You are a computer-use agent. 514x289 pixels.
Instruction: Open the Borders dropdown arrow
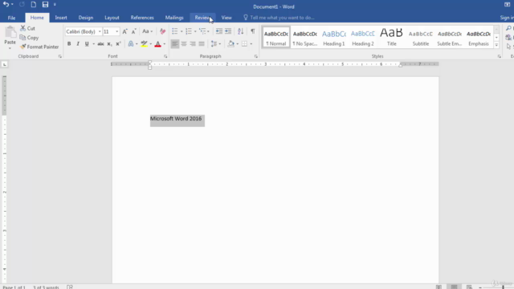pyautogui.click(x=251, y=44)
